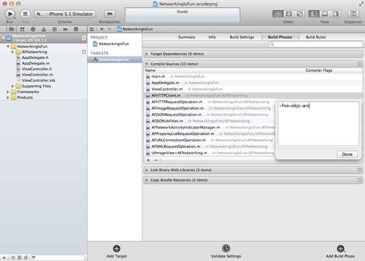Select the Assistant editor icon

[288, 14]
